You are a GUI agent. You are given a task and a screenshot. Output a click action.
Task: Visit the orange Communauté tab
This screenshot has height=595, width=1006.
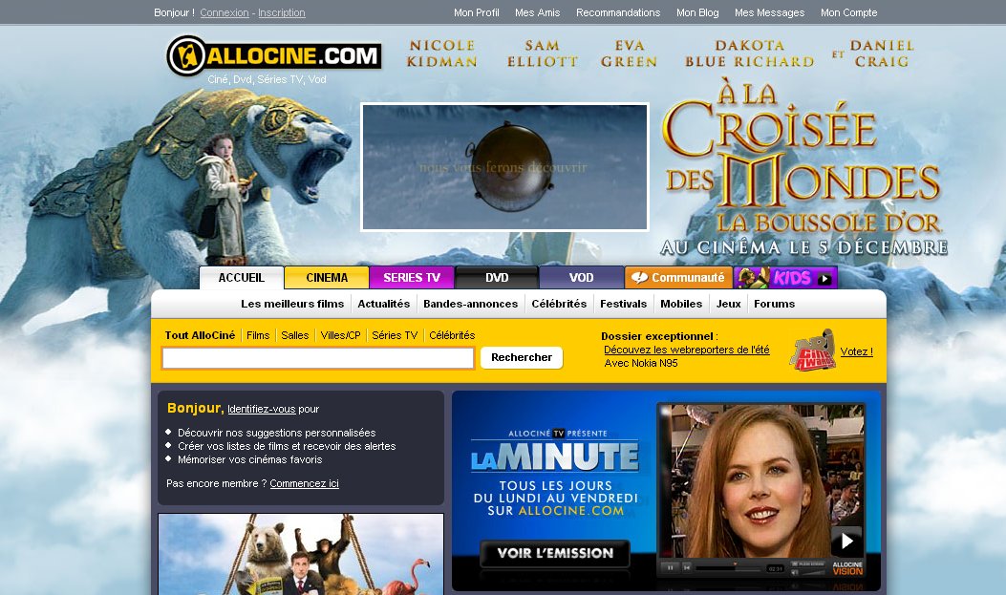pyautogui.click(x=679, y=278)
